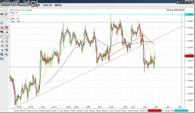
Task: Click the 1.4198 price axis label
Action: (190, 67)
